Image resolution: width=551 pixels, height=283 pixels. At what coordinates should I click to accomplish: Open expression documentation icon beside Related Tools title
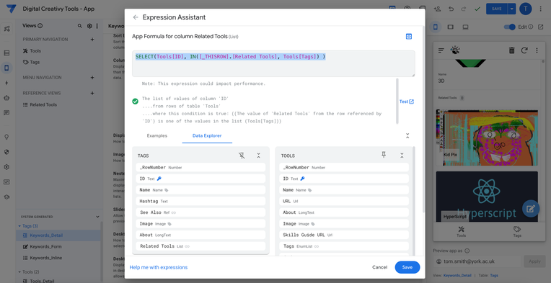409,37
